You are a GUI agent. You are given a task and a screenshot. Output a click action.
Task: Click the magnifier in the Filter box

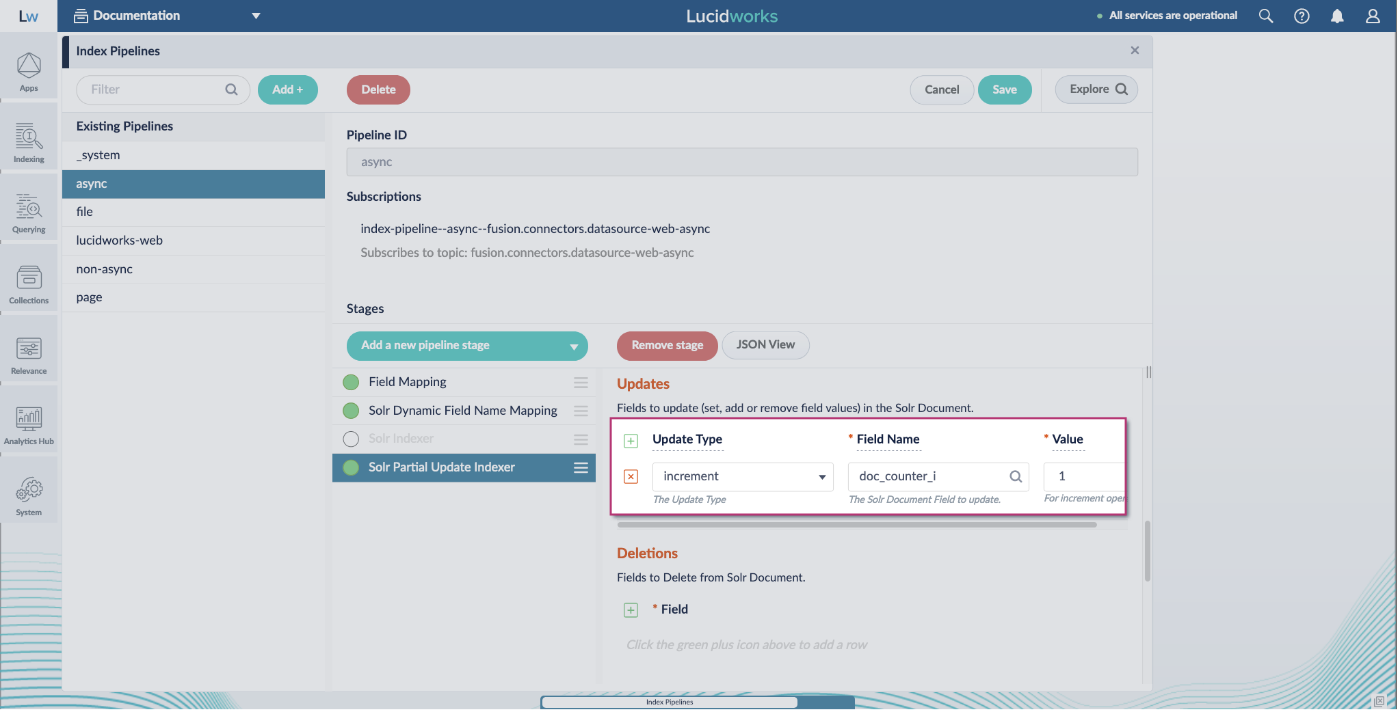[231, 90]
